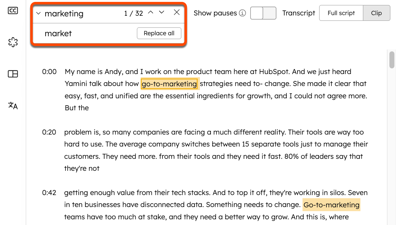Collapse the replace field chevron
396x225 pixels.
tap(38, 13)
